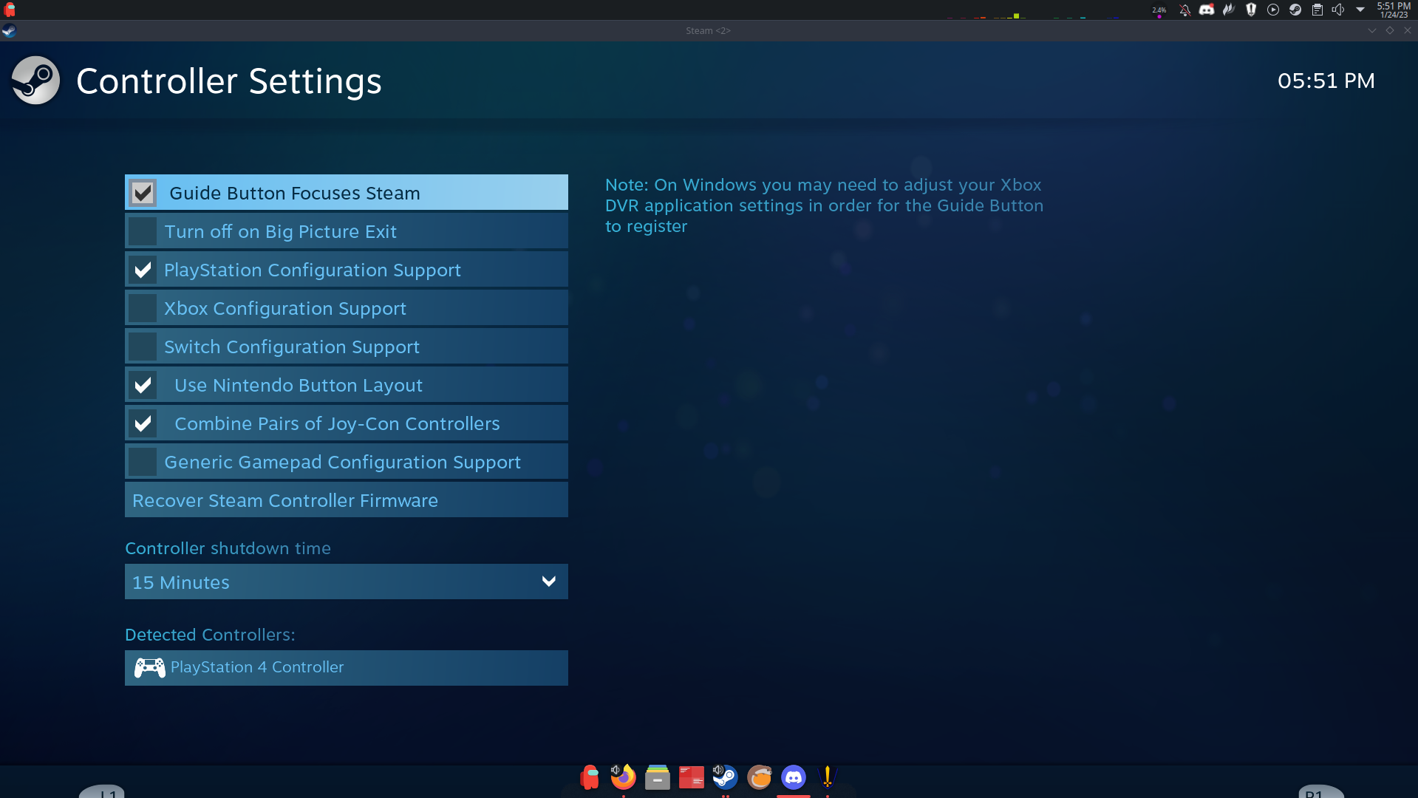Image resolution: width=1418 pixels, height=798 pixels.
Task: Open the 2.4% CPU monitor tray indicator
Action: (x=1159, y=10)
